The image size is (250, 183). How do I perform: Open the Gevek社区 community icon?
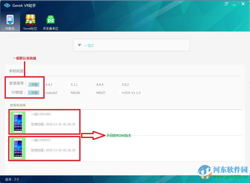pyautogui.click(x=30, y=22)
